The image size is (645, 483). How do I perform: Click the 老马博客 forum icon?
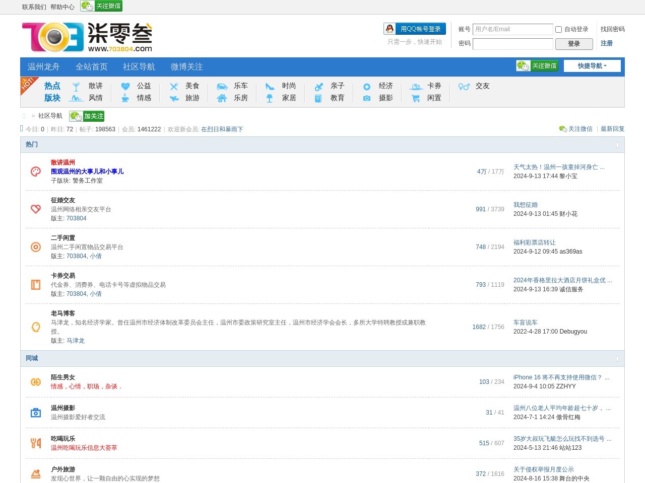(36, 327)
